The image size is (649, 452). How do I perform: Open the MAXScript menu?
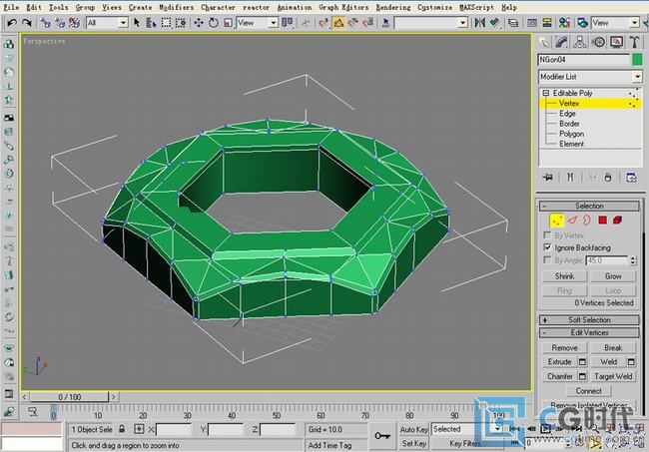coord(476,7)
